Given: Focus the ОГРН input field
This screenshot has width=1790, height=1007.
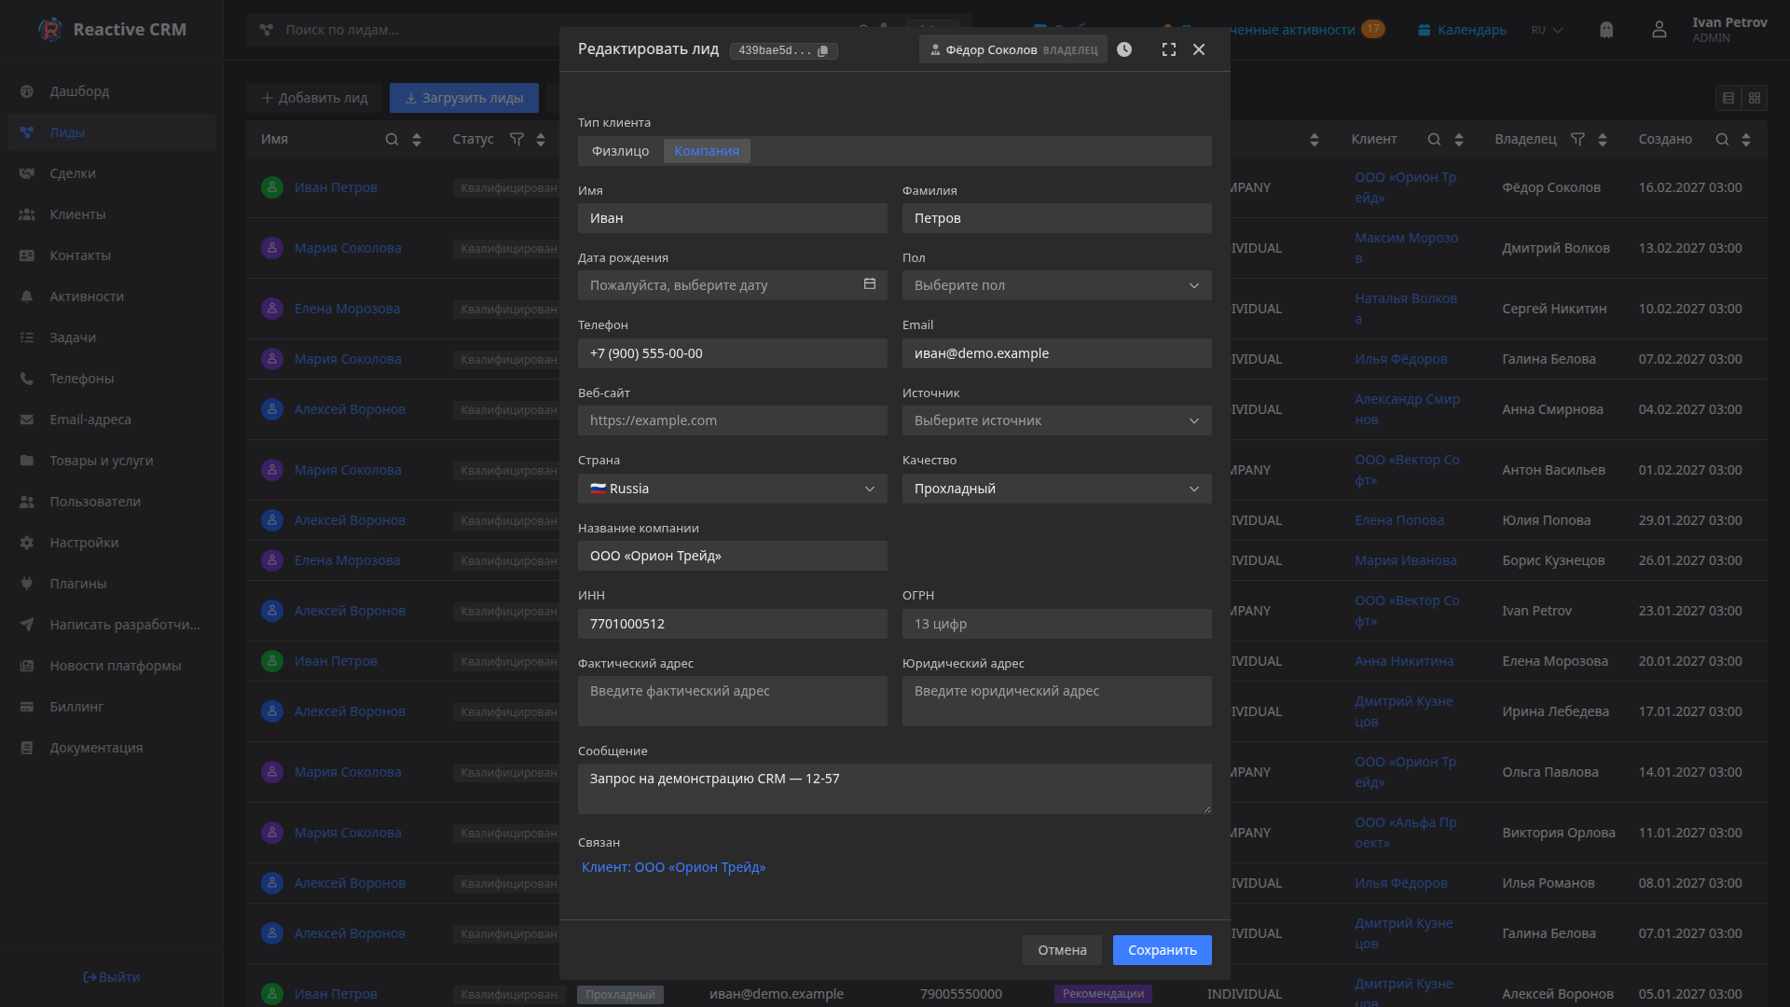Looking at the screenshot, I should 1057,624.
